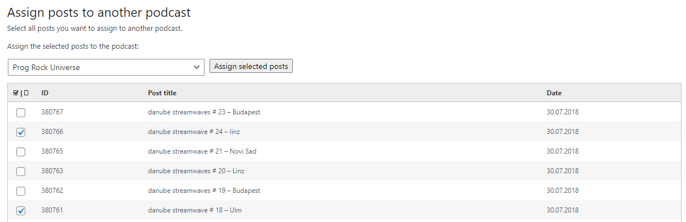Click the title danube streamwave # 24 – linz

(x=194, y=132)
